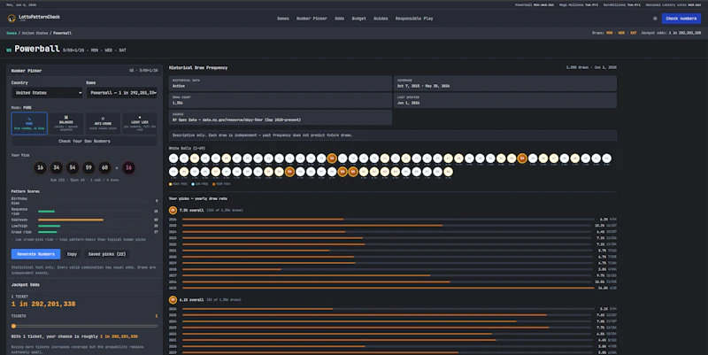Viewport: 708px width, 355px height.
Task: Click the YOUR PICK legend dot
Action: click(x=214, y=184)
